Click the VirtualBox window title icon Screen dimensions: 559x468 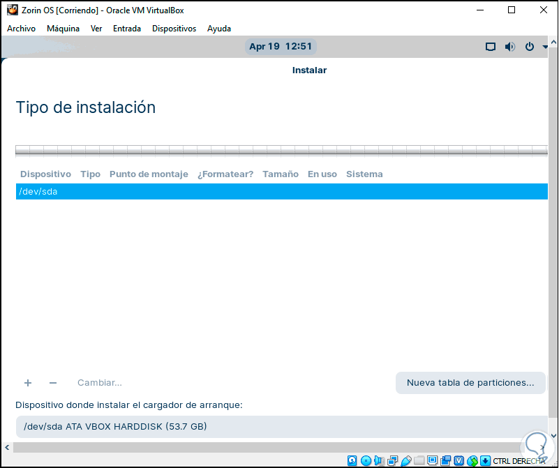pos(13,10)
